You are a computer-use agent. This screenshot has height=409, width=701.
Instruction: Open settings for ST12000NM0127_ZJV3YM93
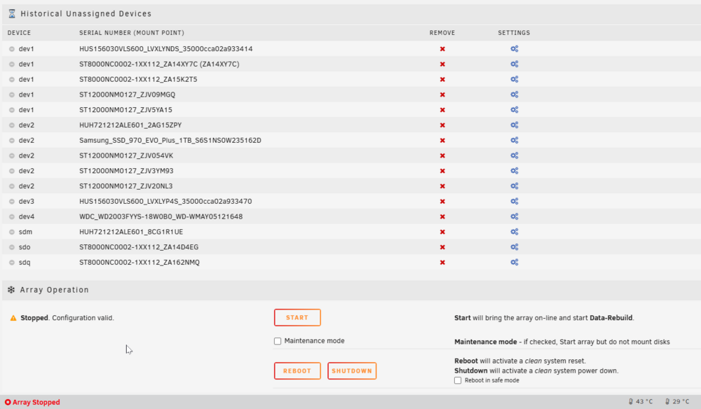coord(514,171)
